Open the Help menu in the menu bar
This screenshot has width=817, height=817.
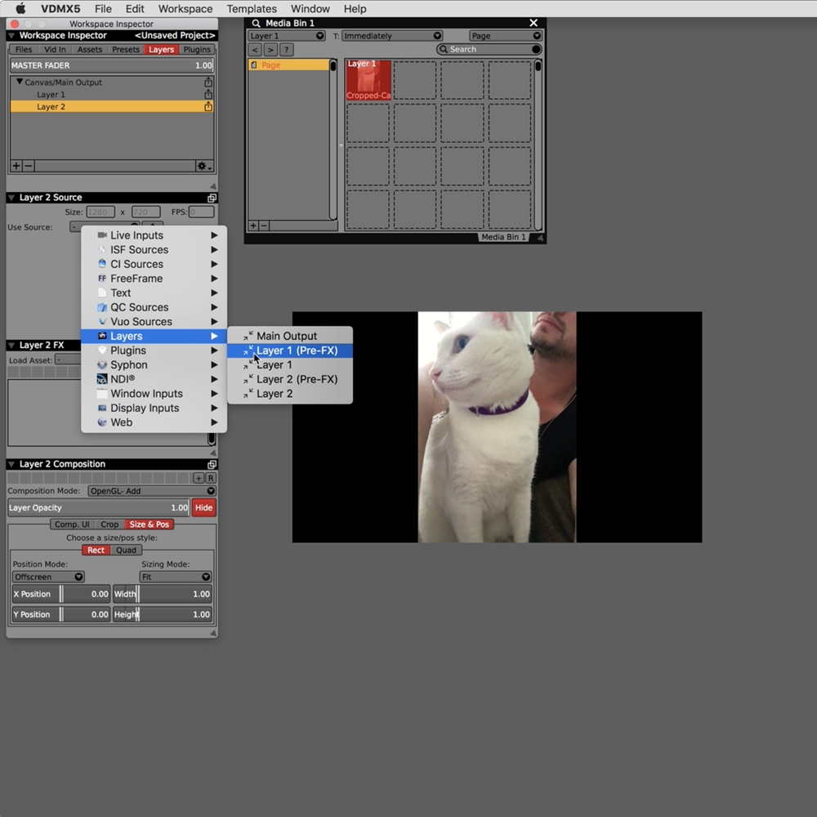pos(355,9)
